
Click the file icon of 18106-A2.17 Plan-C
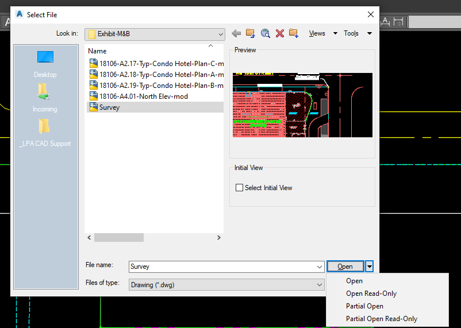94,63
